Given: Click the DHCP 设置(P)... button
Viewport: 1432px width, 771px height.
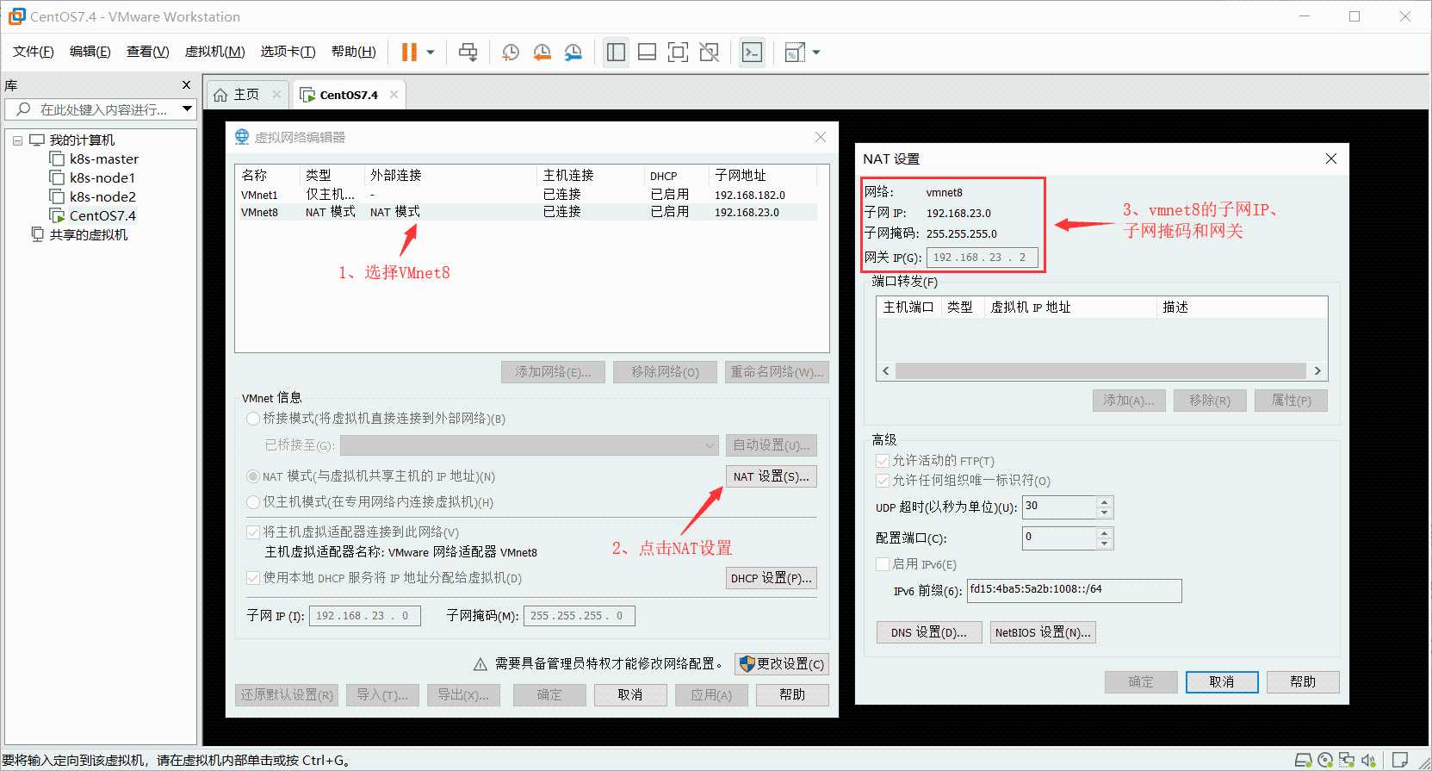Looking at the screenshot, I should (772, 578).
